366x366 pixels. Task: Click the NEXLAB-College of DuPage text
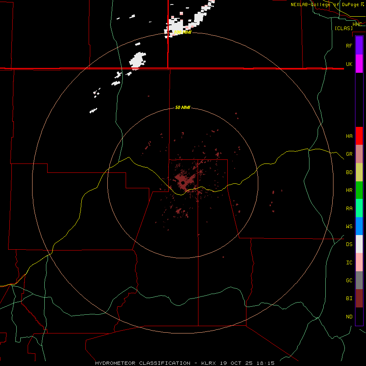coord(325,4)
